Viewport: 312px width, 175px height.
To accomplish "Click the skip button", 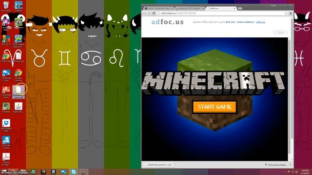I will [x=280, y=33].
